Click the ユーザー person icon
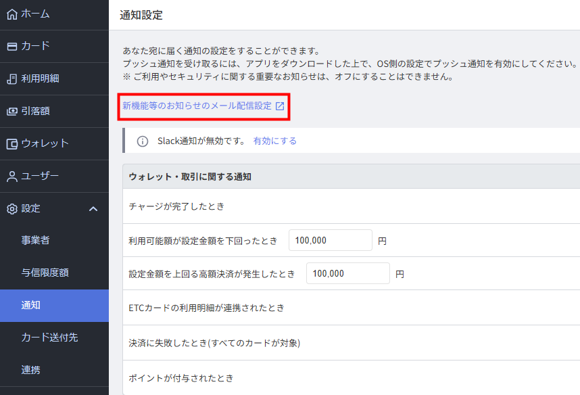The height and width of the screenshot is (395, 580). (x=11, y=177)
